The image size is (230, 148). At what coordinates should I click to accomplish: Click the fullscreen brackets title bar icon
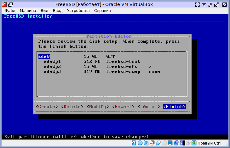198,5
